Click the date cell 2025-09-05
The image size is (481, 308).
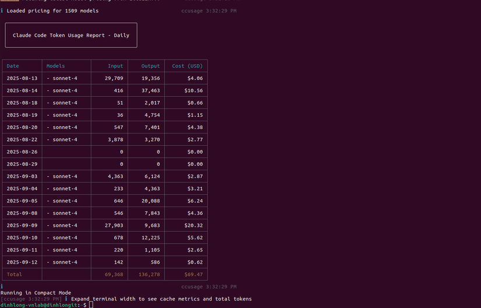(x=22, y=201)
